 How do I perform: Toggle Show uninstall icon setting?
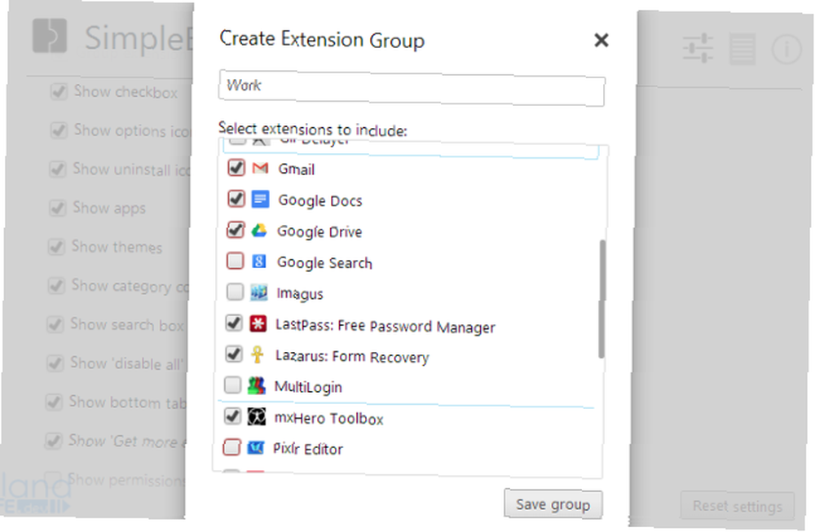(x=57, y=169)
